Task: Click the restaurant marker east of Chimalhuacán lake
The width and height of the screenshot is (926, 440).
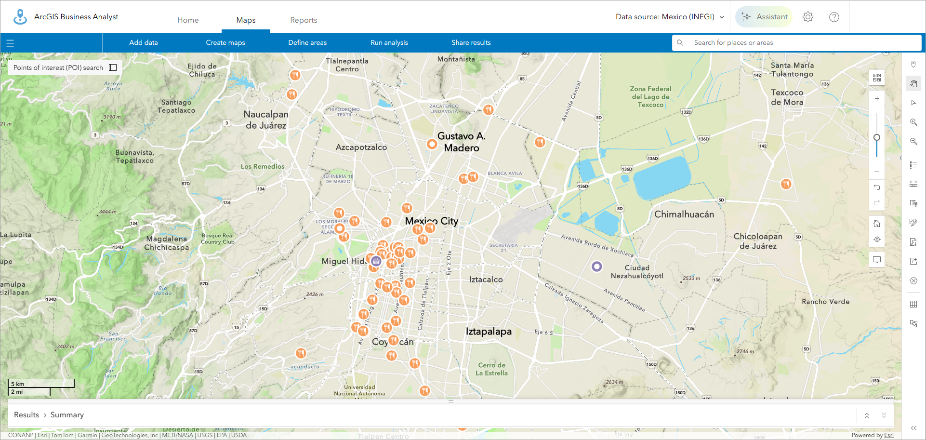Action: 786,184
